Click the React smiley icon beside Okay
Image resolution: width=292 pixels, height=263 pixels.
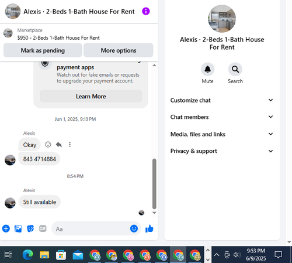pyautogui.click(x=48, y=145)
